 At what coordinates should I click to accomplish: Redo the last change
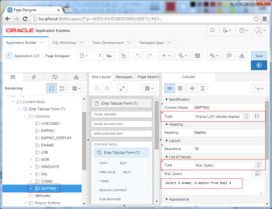pos(149,56)
